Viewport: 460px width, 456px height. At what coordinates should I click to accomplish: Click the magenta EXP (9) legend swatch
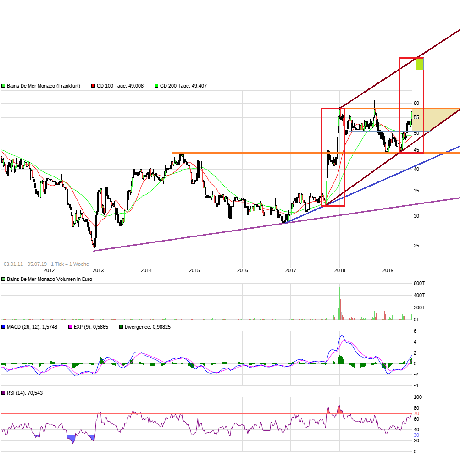click(x=70, y=327)
